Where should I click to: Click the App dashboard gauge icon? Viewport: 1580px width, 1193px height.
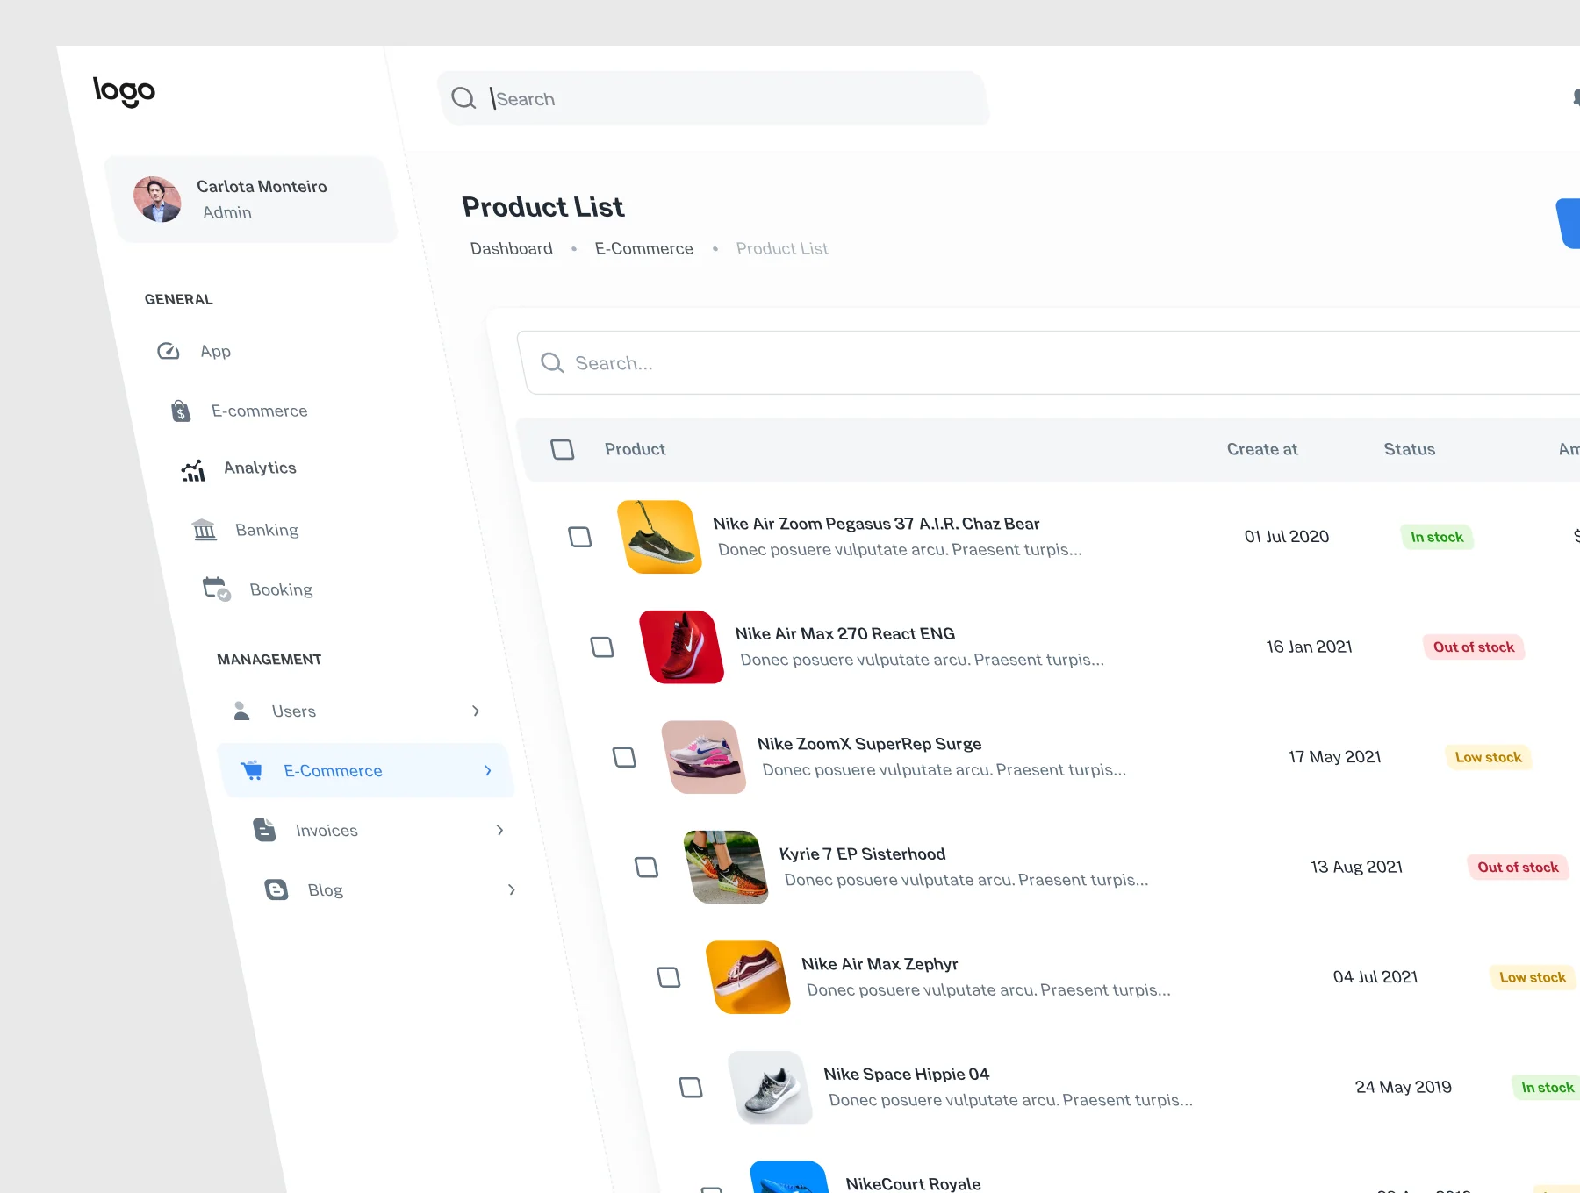169,352
